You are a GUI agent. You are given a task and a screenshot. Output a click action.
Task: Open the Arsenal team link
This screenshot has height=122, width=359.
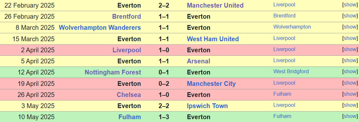click(x=199, y=61)
